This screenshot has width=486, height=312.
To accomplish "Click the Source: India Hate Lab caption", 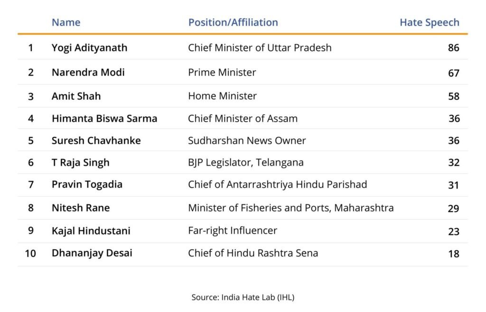I will tap(243, 297).
